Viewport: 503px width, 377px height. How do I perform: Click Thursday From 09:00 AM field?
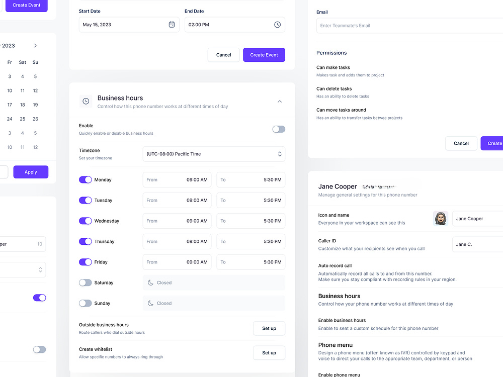pos(177,241)
